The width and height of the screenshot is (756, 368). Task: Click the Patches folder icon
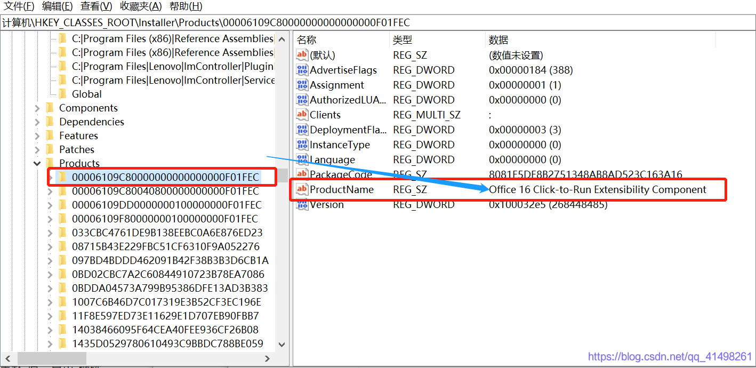coord(50,149)
